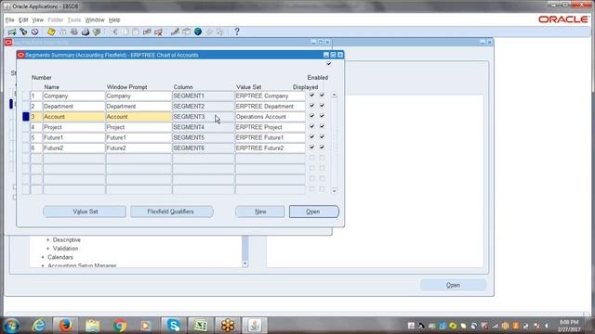595x334 pixels.
Task: Toggle Enabled checkbox for Account segment
Action: 322,116
